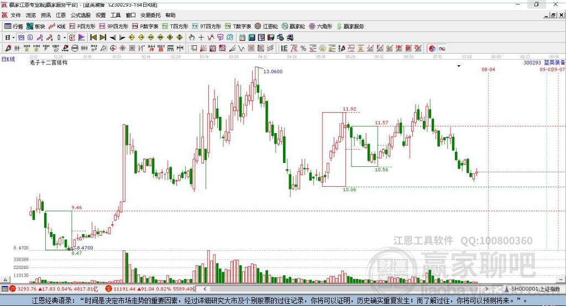Select the zigzag V-line tool
The image size is (566, 306).
pos(241,49)
